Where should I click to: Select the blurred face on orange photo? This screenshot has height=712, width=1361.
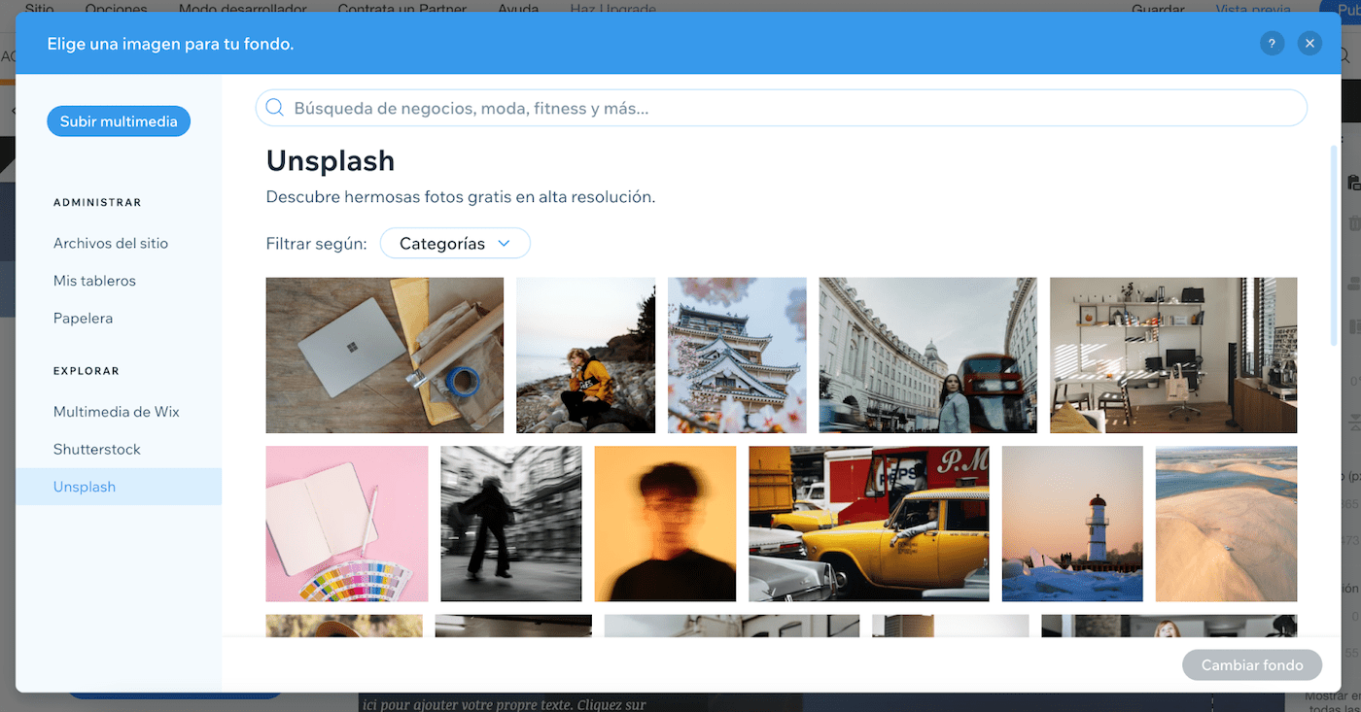pyautogui.click(x=665, y=524)
